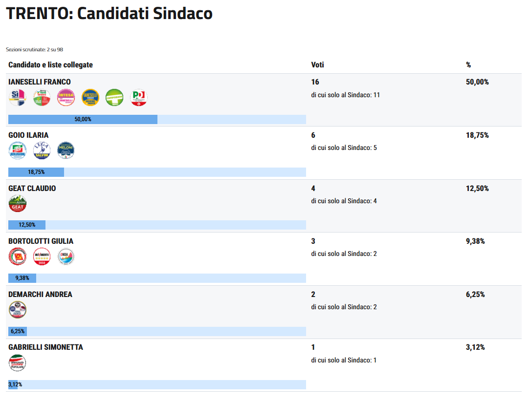
Task: Click the Onda list logo
Action: (x=66, y=256)
